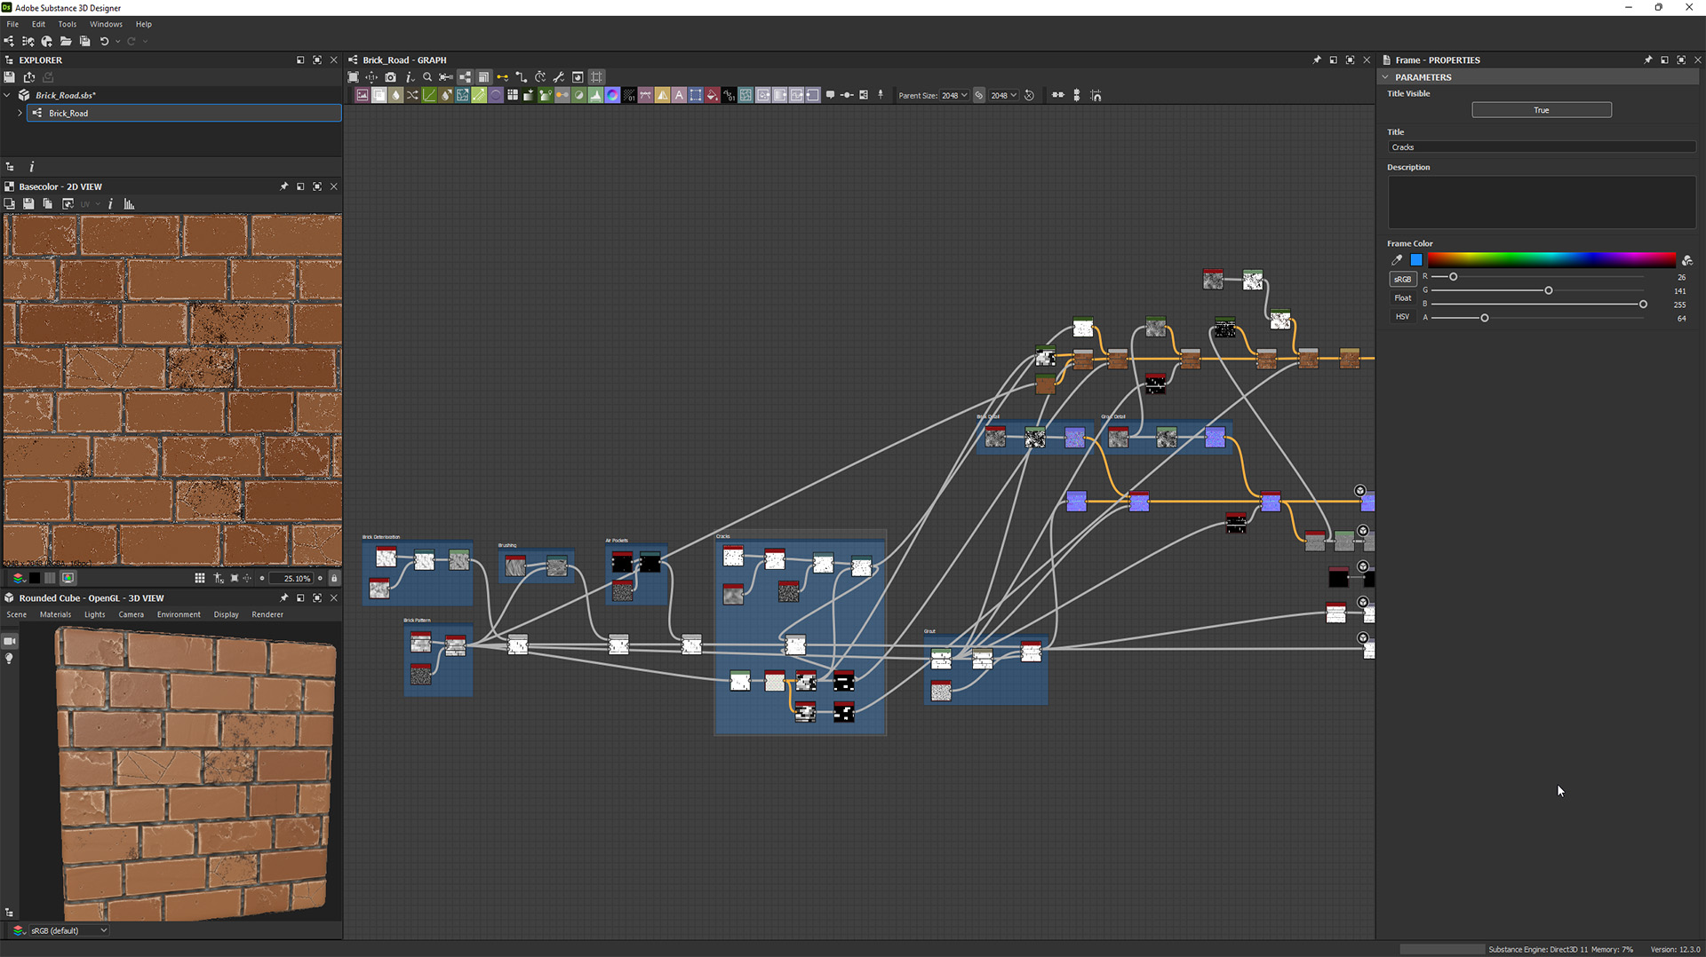
Task: Toggle Title Visible True button
Action: (x=1541, y=110)
